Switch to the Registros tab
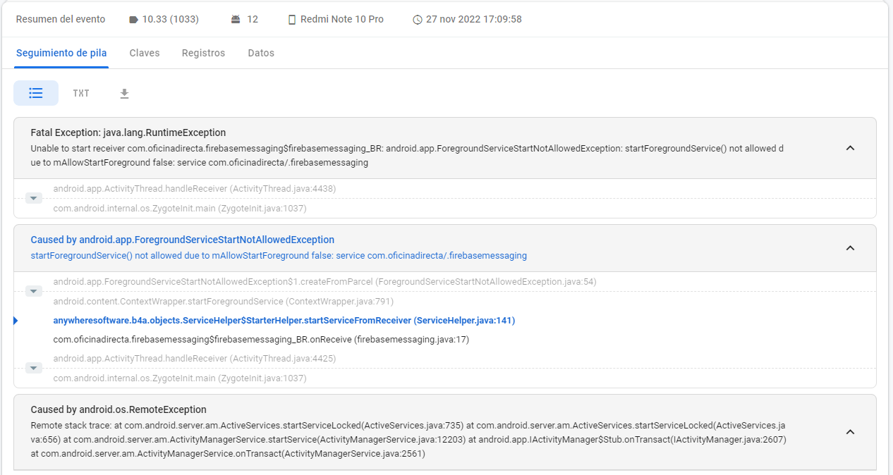 click(203, 53)
